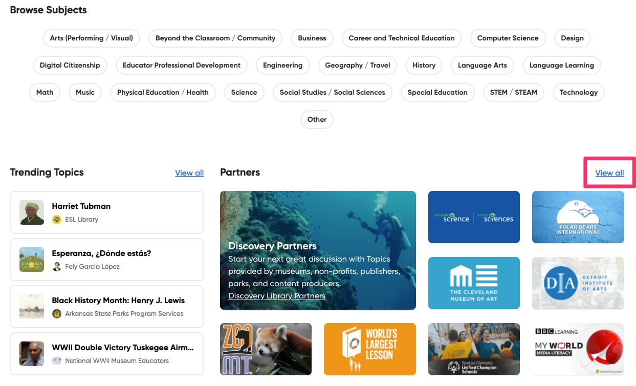Pick the Computer Science subject

coord(508,38)
